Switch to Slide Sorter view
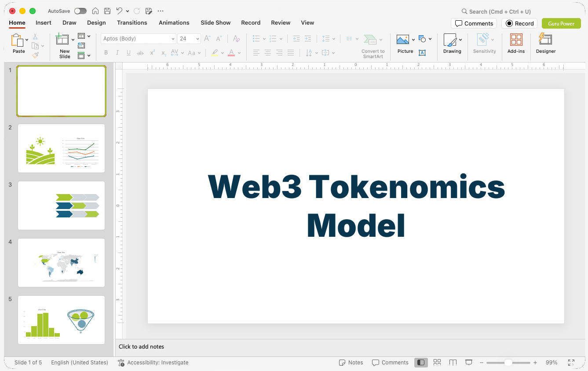 [x=437, y=363]
